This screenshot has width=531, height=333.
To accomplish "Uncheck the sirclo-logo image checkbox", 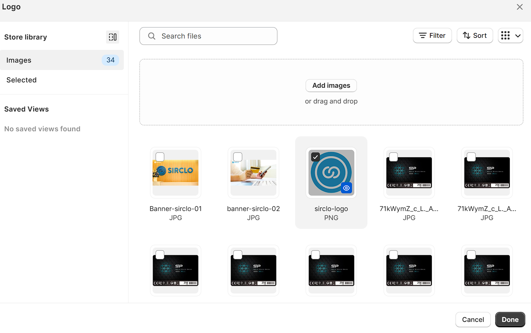I will pyautogui.click(x=316, y=157).
